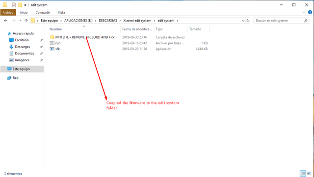The width and height of the screenshot is (314, 177).
Task: Switch to the Inicio ribbon tab
Action: coord(24,12)
